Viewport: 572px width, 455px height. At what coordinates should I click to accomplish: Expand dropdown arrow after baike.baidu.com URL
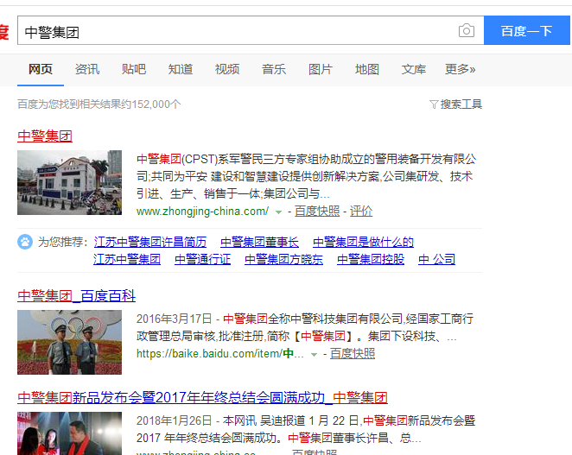pyautogui.click(x=315, y=354)
